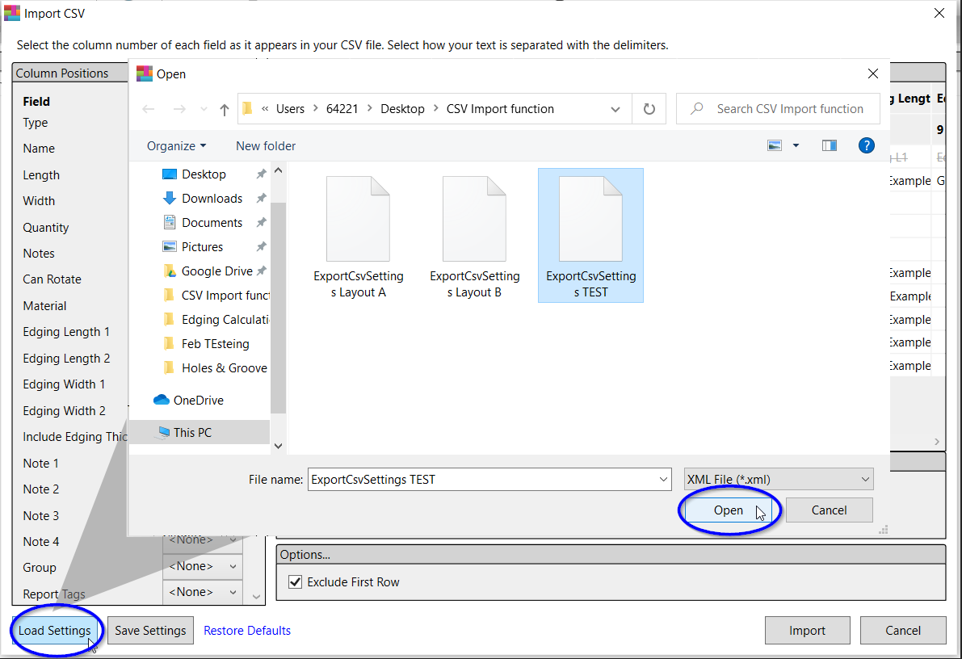Click the blue Help question mark icon

(x=867, y=145)
